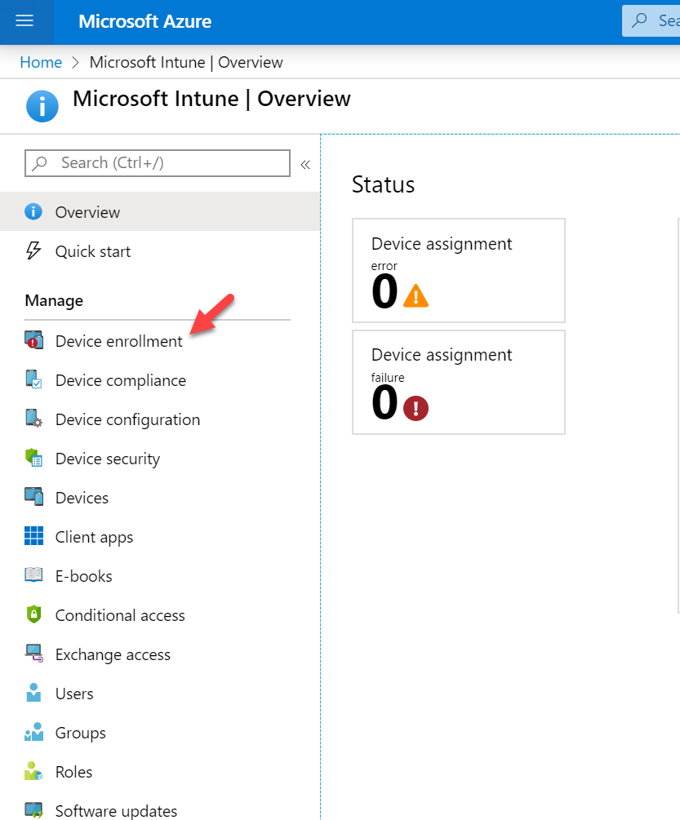Open the E-books section
Viewport: 680px width, 820px height.
click(x=34, y=576)
